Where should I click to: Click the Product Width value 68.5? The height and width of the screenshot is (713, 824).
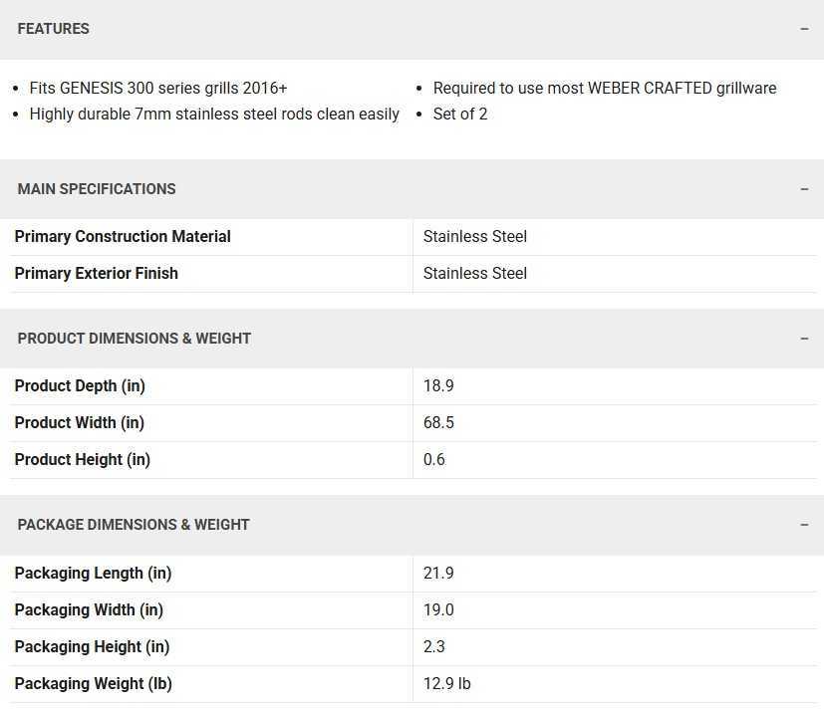tap(438, 423)
